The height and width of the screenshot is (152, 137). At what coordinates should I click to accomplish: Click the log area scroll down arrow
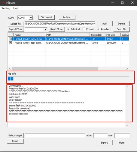127,125
